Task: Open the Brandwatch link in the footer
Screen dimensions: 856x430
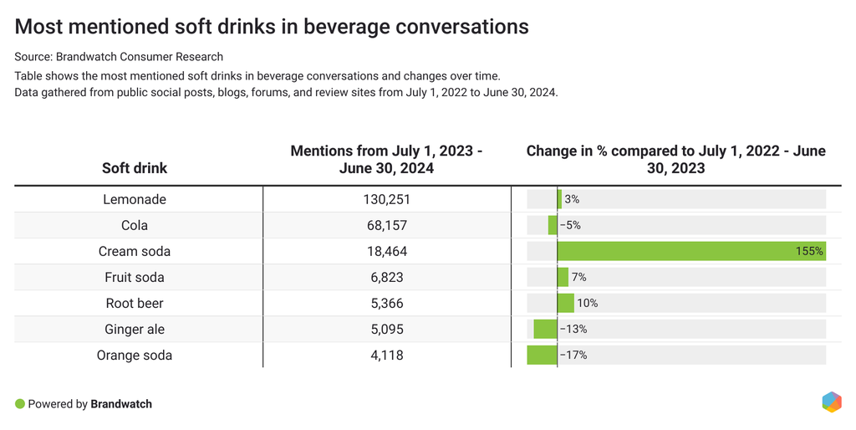Action: point(121,404)
